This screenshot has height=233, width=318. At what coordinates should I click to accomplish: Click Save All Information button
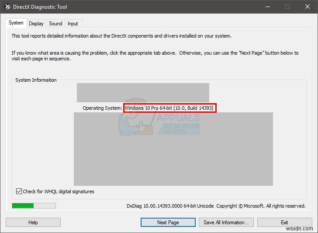[x=226, y=222]
